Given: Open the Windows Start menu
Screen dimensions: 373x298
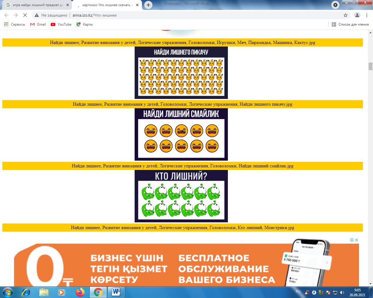Looking at the screenshot, I should (8, 292).
